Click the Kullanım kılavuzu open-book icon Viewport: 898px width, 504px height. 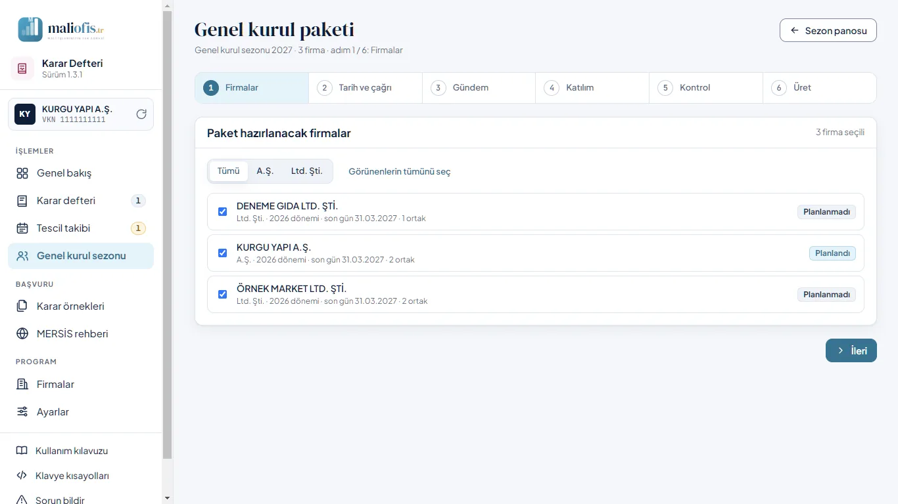pyautogui.click(x=22, y=451)
